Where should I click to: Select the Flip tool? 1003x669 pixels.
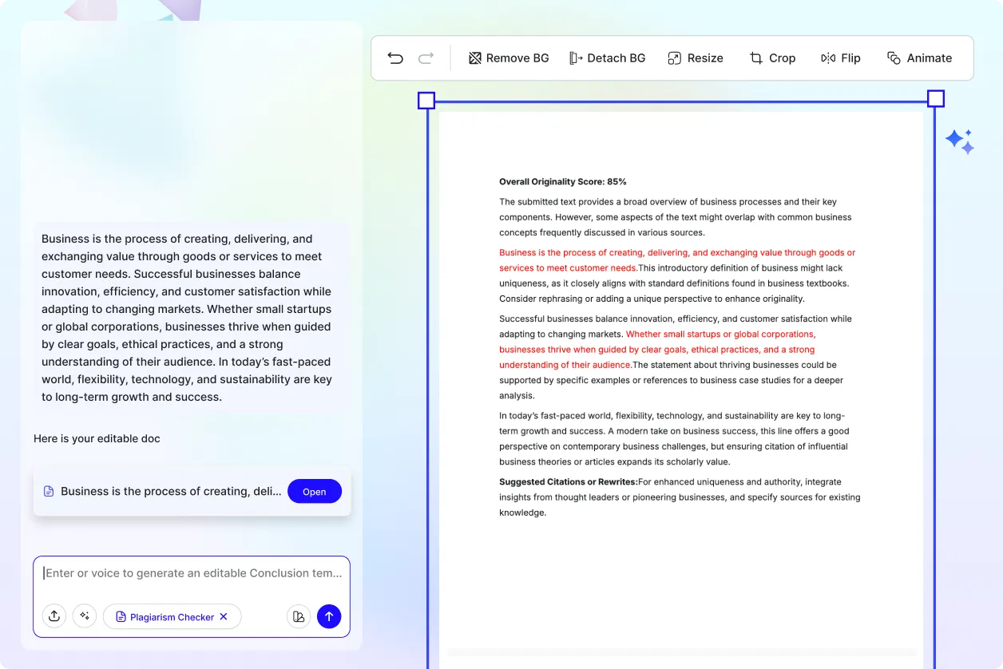click(x=841, y=57)
